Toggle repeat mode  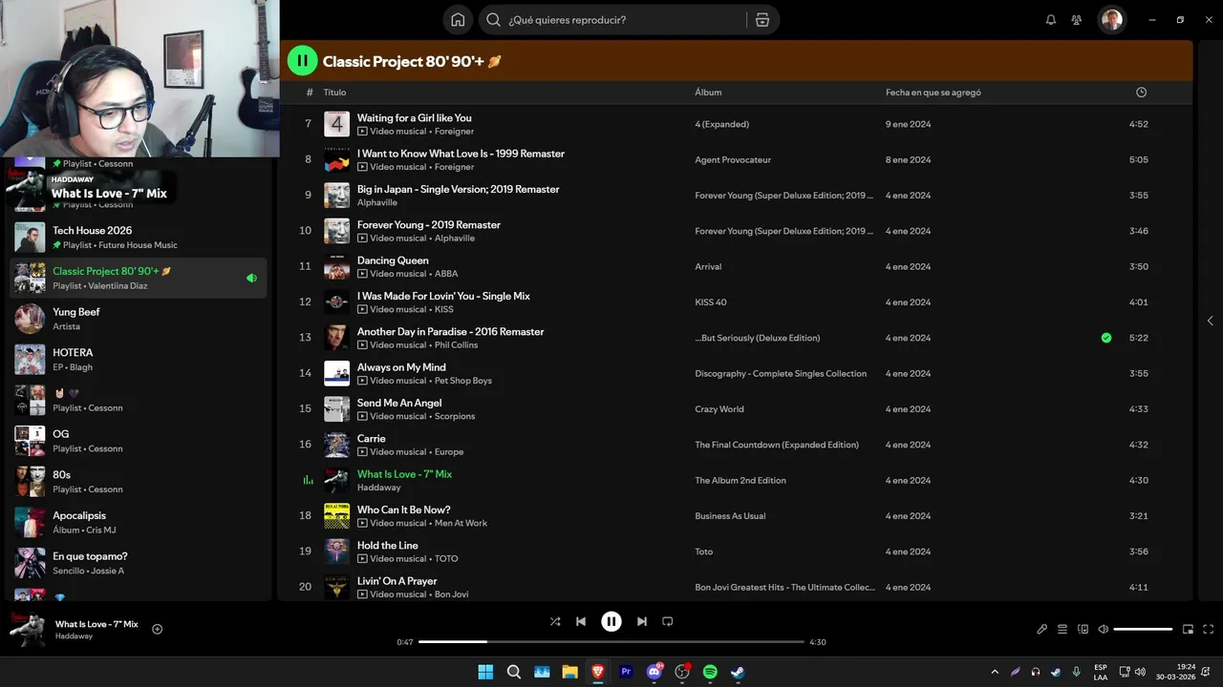668,621
